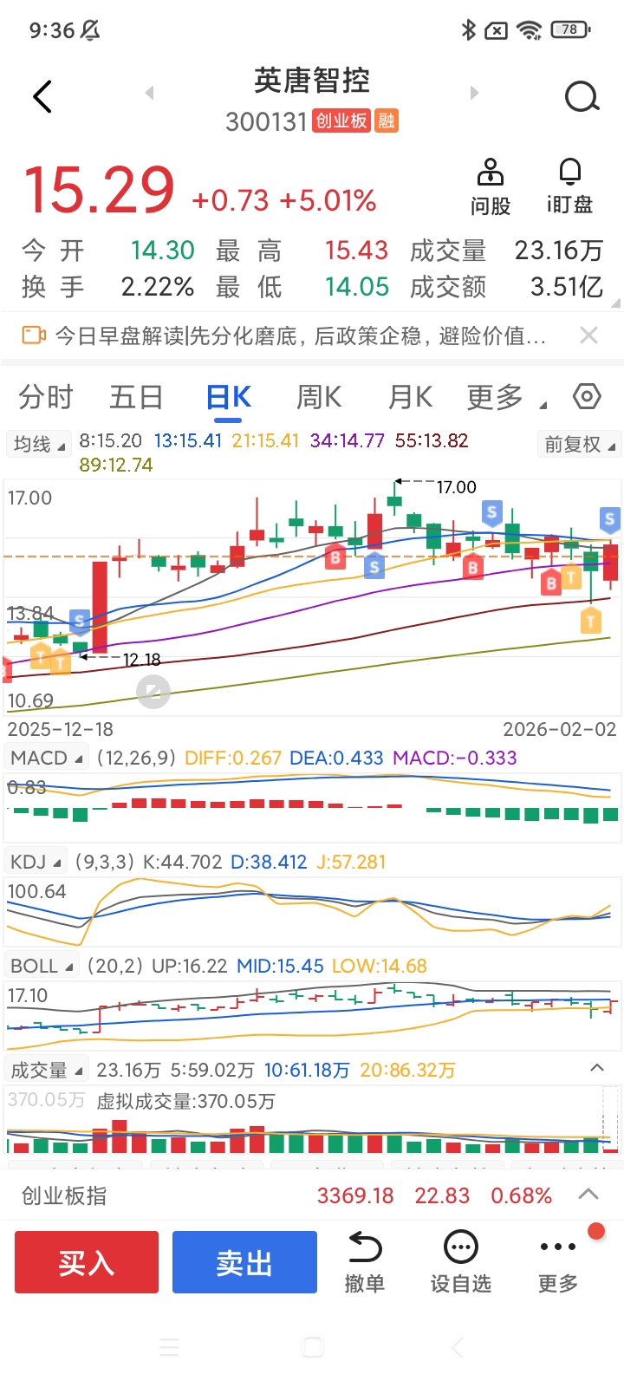
Task: Tap the 今开 14.30 value
Action: point(162,251)
